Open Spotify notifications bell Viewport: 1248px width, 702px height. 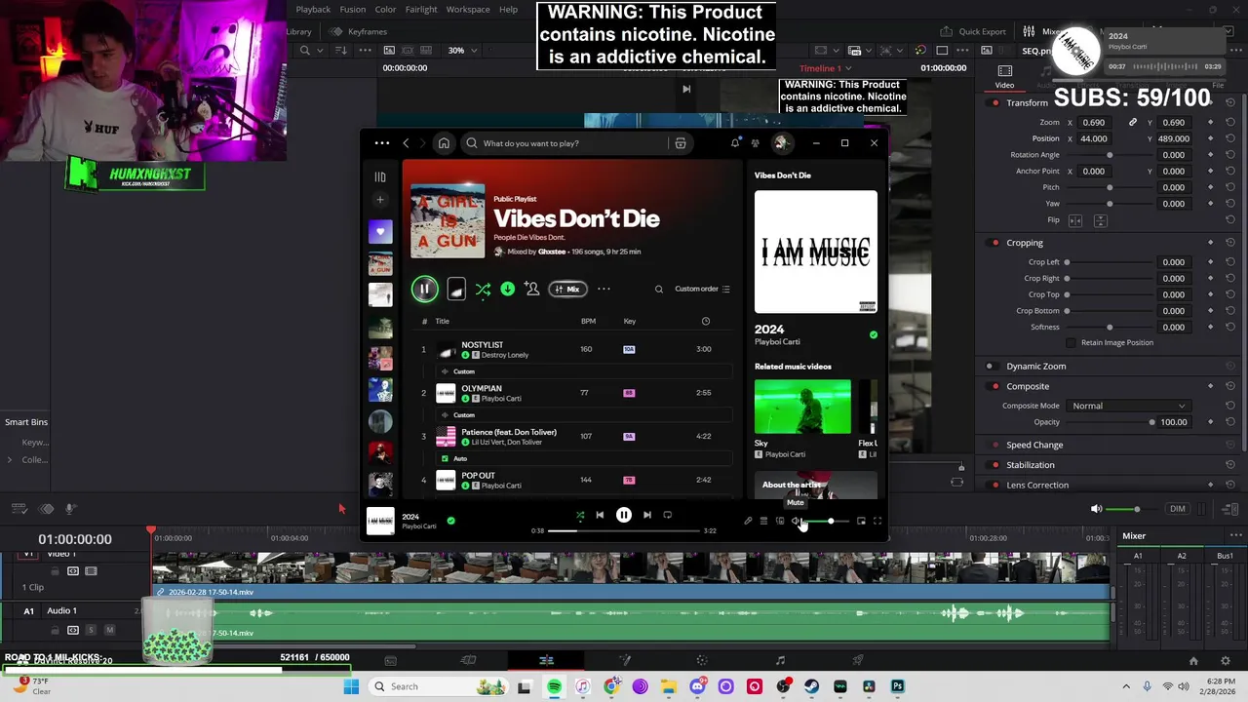pos(735,143)
